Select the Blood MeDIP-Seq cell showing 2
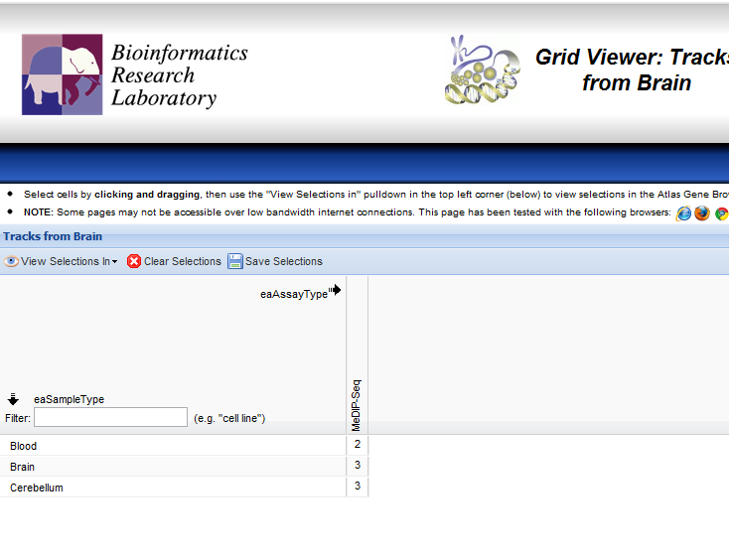729x560 pixels. (358, 444)
